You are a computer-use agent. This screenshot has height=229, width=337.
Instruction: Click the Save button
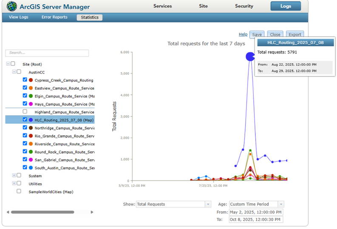click(257, 34)
